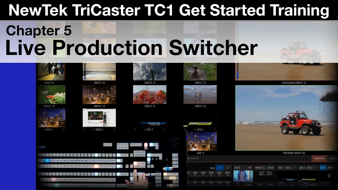Click the GFX 2 lower-third thumbnail
This screenshot has height=190, width=338.
200,118
